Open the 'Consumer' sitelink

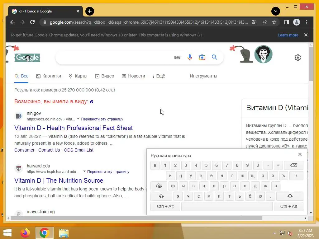coord(24,150)
